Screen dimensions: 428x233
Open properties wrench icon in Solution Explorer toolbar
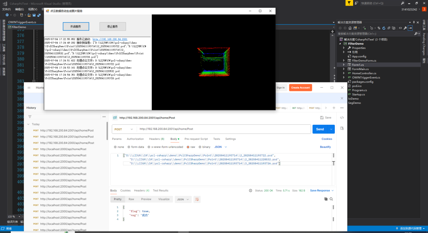click(x=406, y=28)
